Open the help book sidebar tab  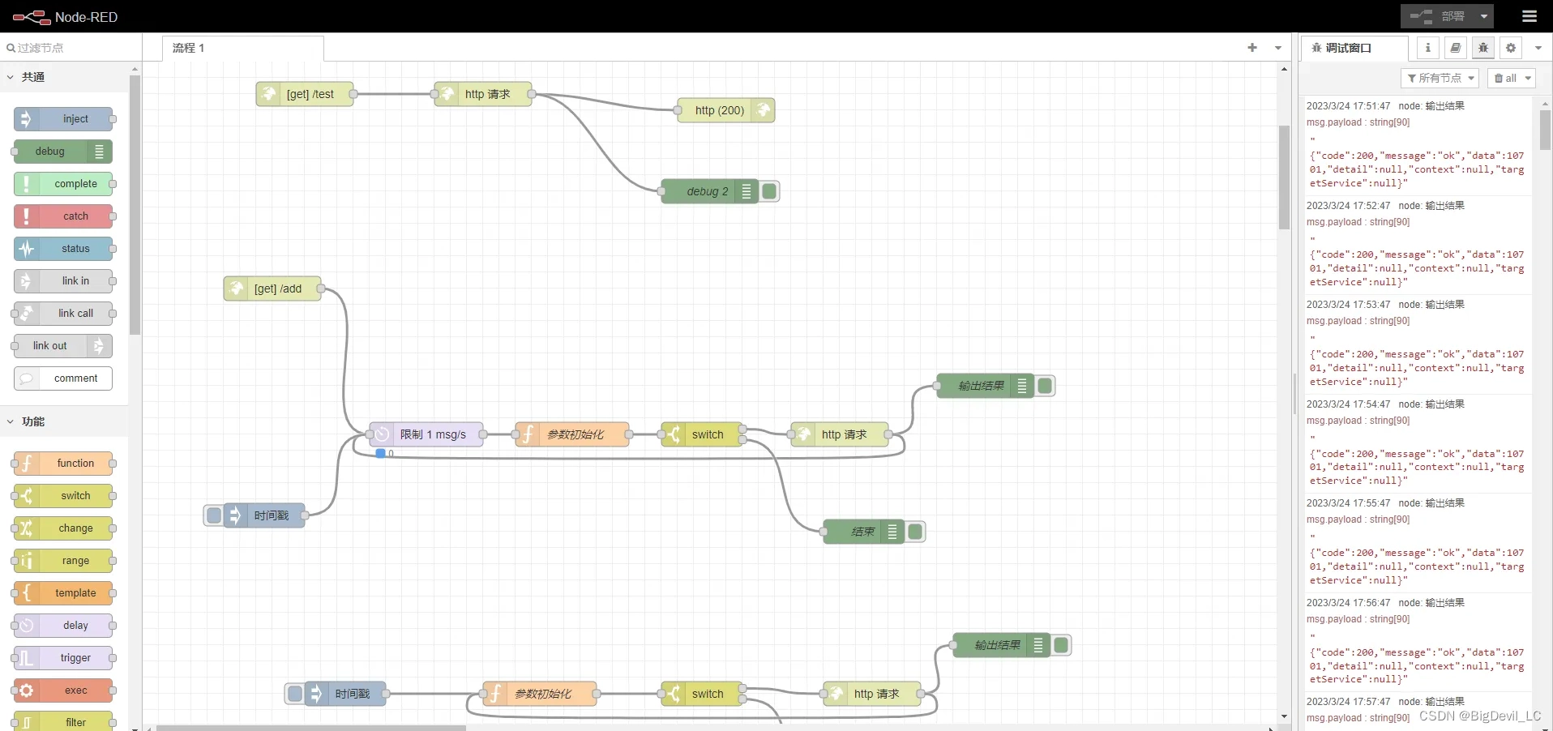pyautogui.click(x=1456, y=48)
